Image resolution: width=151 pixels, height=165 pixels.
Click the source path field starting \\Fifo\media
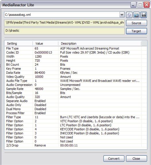point(64,23)
